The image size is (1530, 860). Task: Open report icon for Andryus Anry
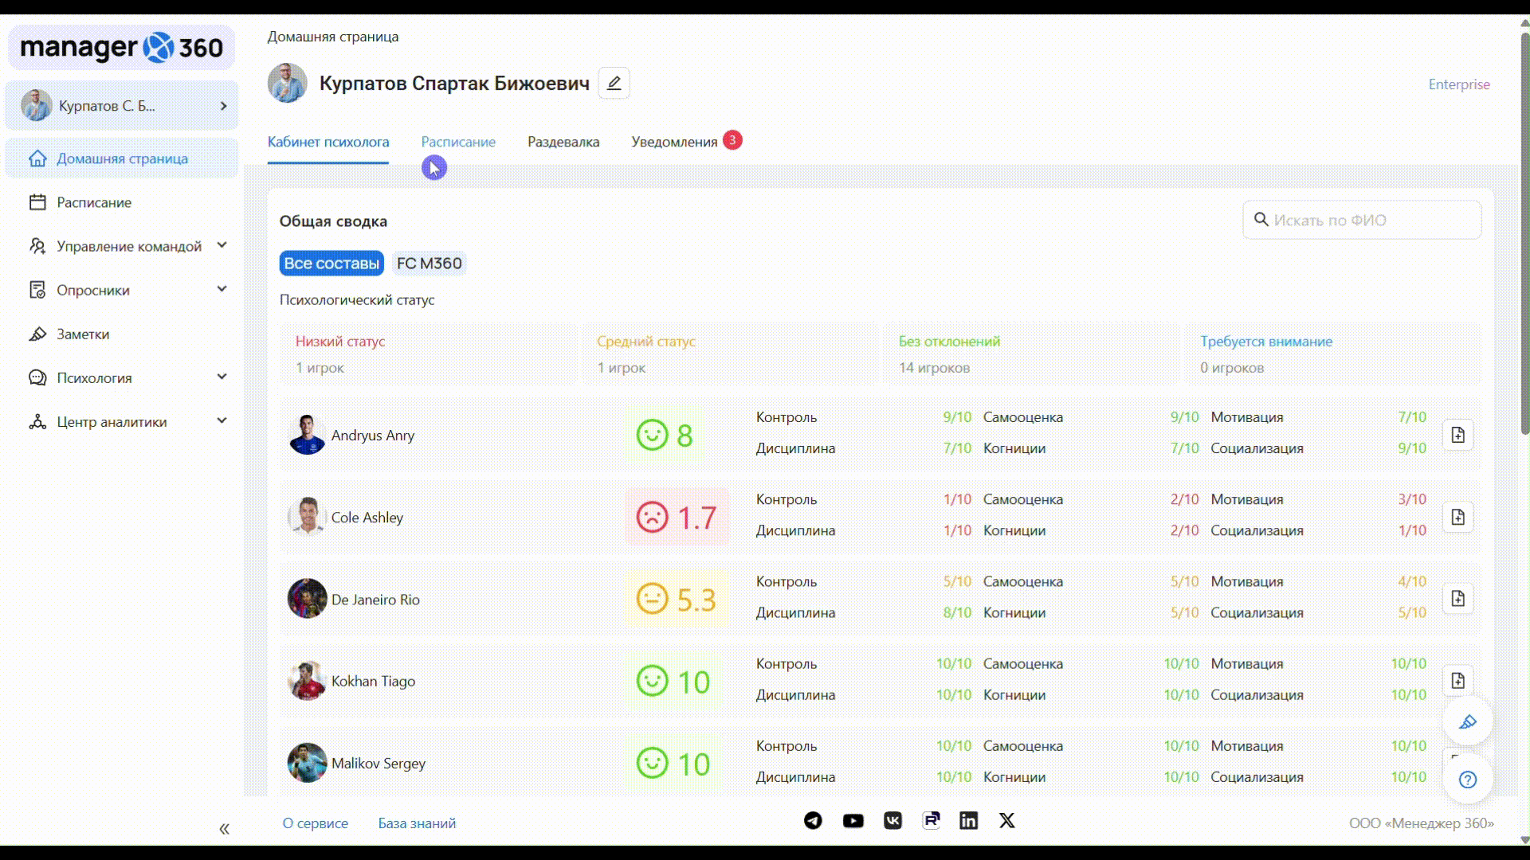(1457, 435)
